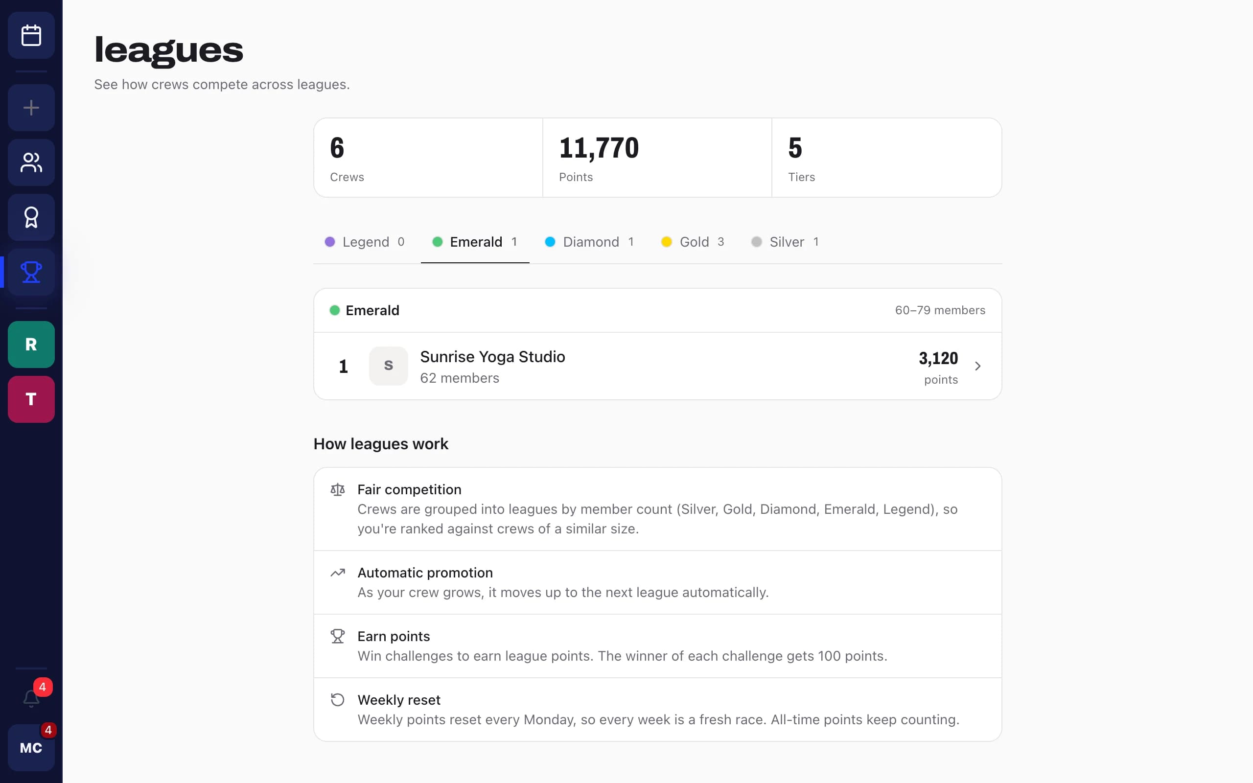This screenshot has width=1253, height=783.
Task: Switch to the Diamond tab
Action: click(589, 242)
